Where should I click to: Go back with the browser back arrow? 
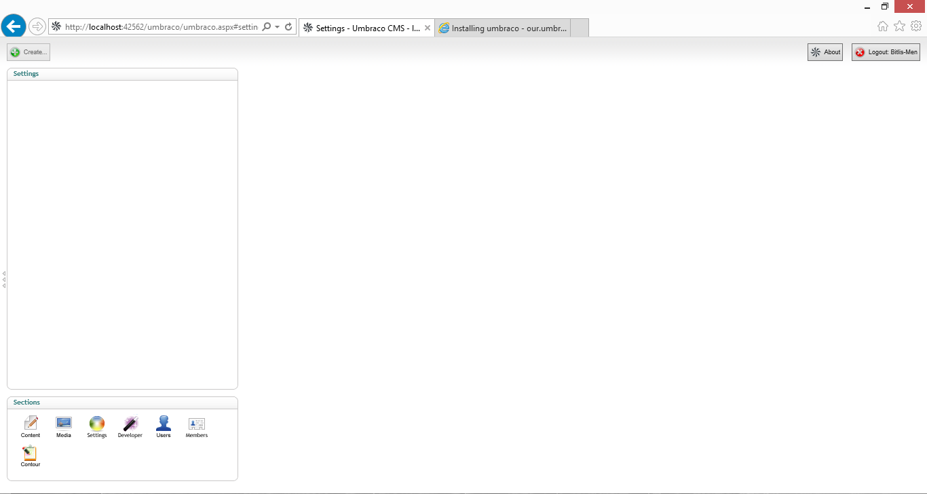[x=14, y=26]
